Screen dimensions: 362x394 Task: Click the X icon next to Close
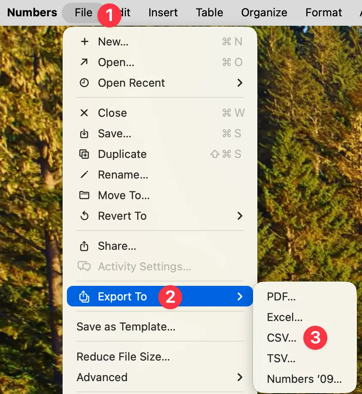coord(84,112)
